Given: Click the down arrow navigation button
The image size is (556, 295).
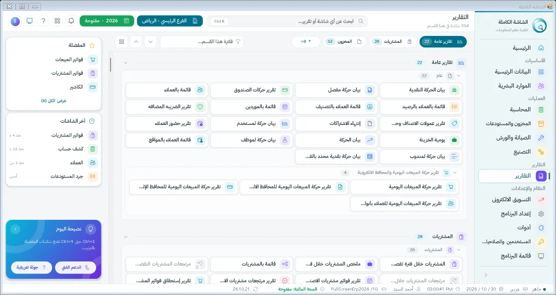Looking at the screenshot, I should (151, 42).
